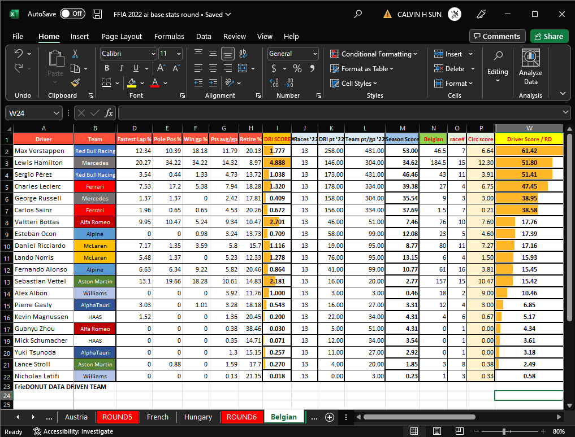Click the pen ink drawing icon
Image resolution: width=575 pixels, height=437 pixels.
(481, 14)
